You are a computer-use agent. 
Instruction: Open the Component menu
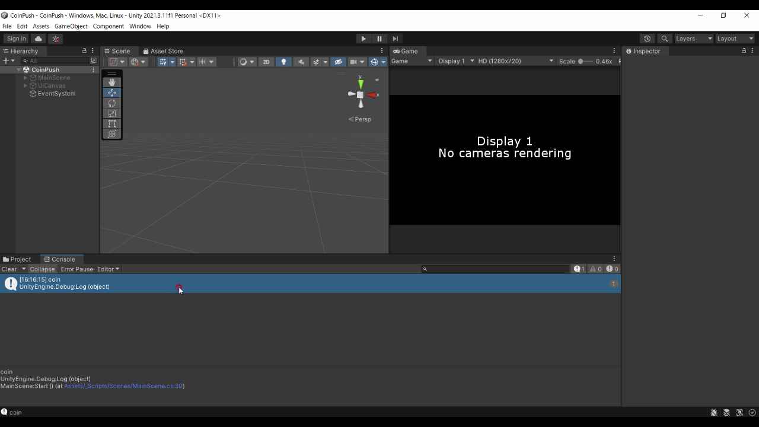point(108,26)
